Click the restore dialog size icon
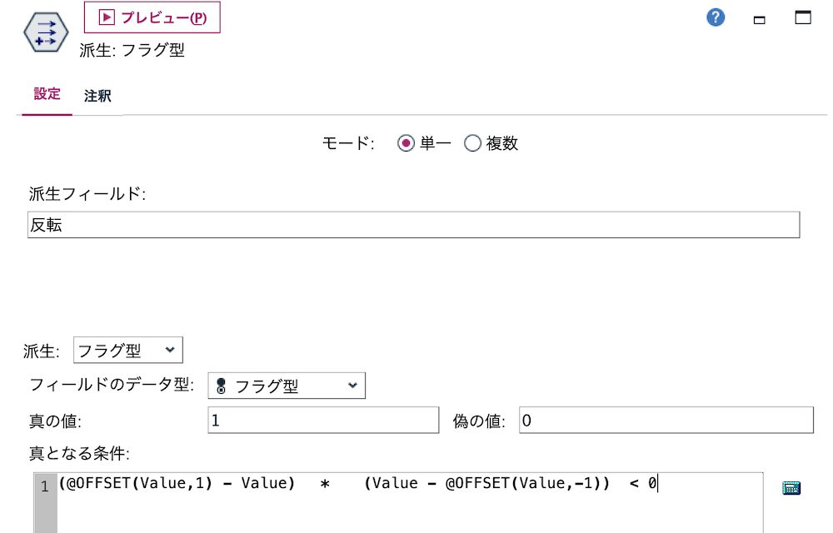Screen dimensions: 833x533 pos(803,17)
